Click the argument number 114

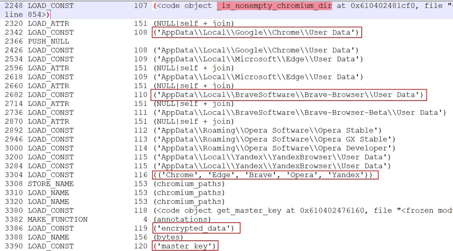click(x=141, y=148)
